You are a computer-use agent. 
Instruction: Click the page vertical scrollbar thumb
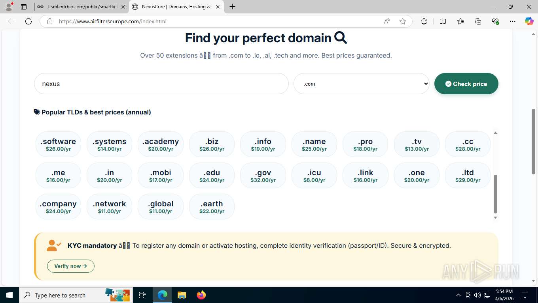click(x=533, y=141)
